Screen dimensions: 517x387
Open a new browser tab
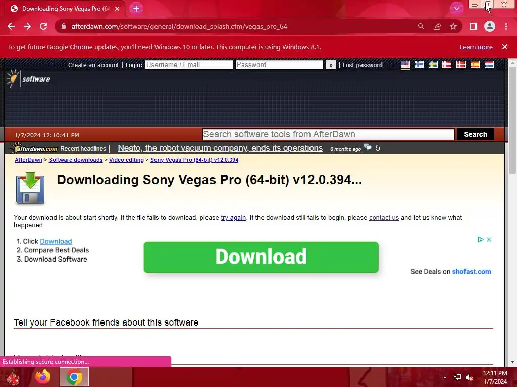click(136, 9)
